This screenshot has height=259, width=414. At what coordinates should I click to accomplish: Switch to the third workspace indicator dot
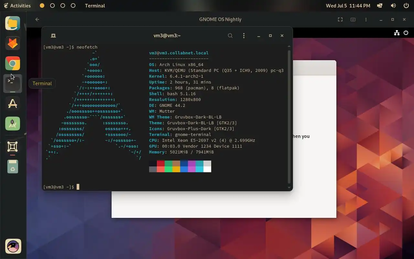click(63, 6)
